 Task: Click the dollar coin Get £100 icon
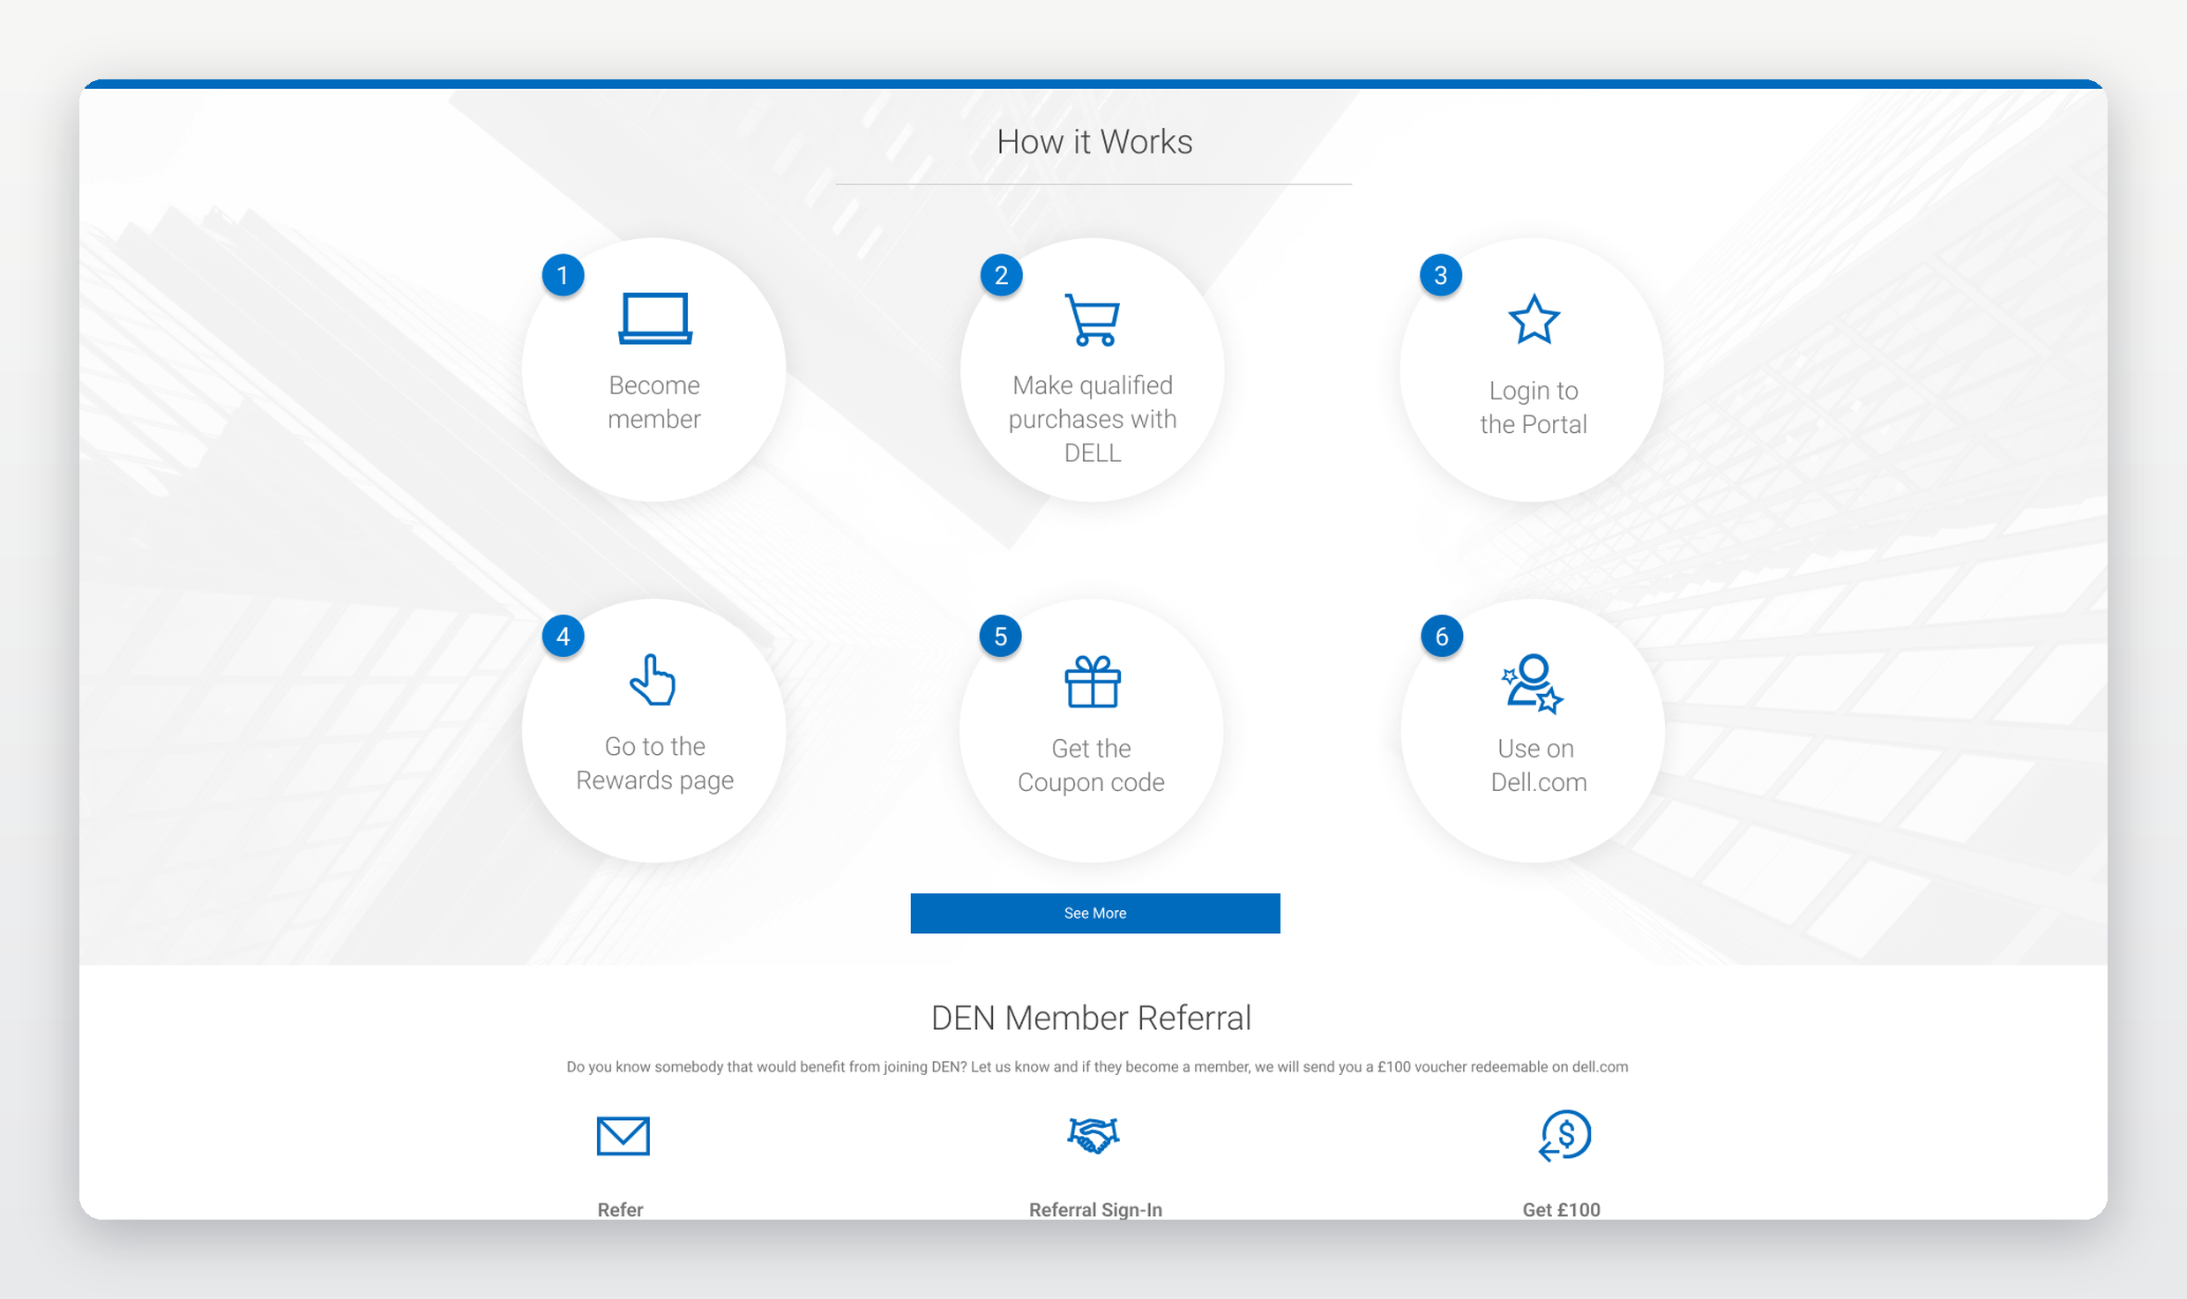click(1565, 1136)
